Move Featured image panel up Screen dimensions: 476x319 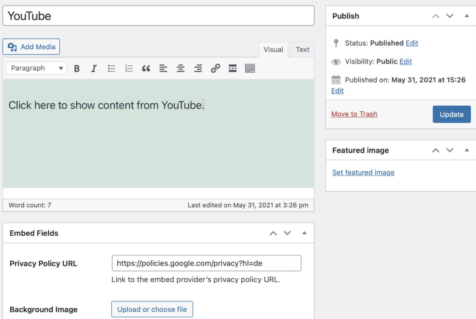tap(435, 150)
